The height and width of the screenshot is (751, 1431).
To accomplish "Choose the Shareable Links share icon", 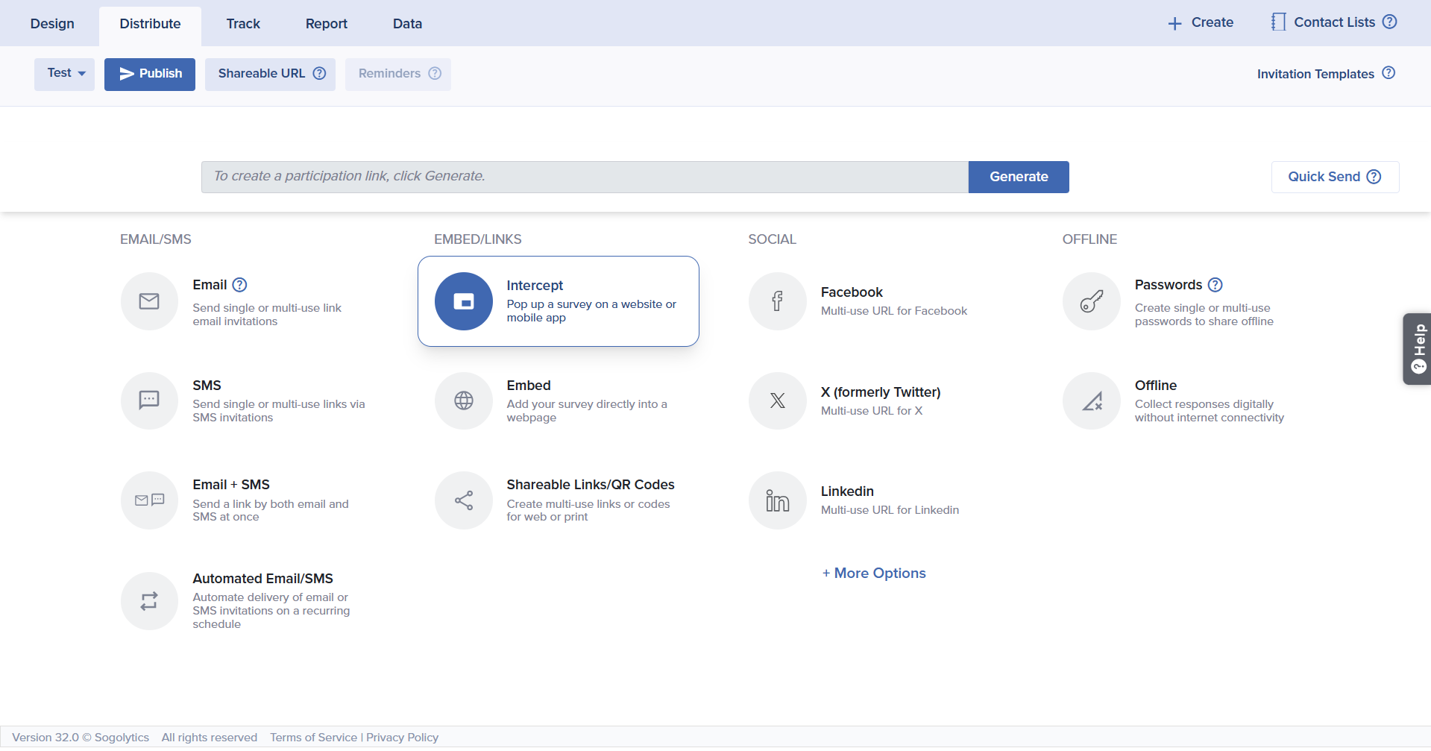I will (463, 500).
